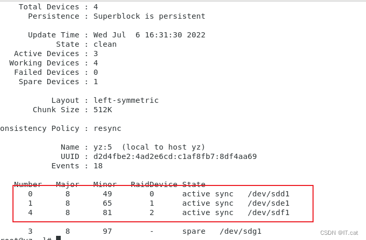Click the /dev/sdd1 device path
366x240 pixels.
(x=268, y=194)
